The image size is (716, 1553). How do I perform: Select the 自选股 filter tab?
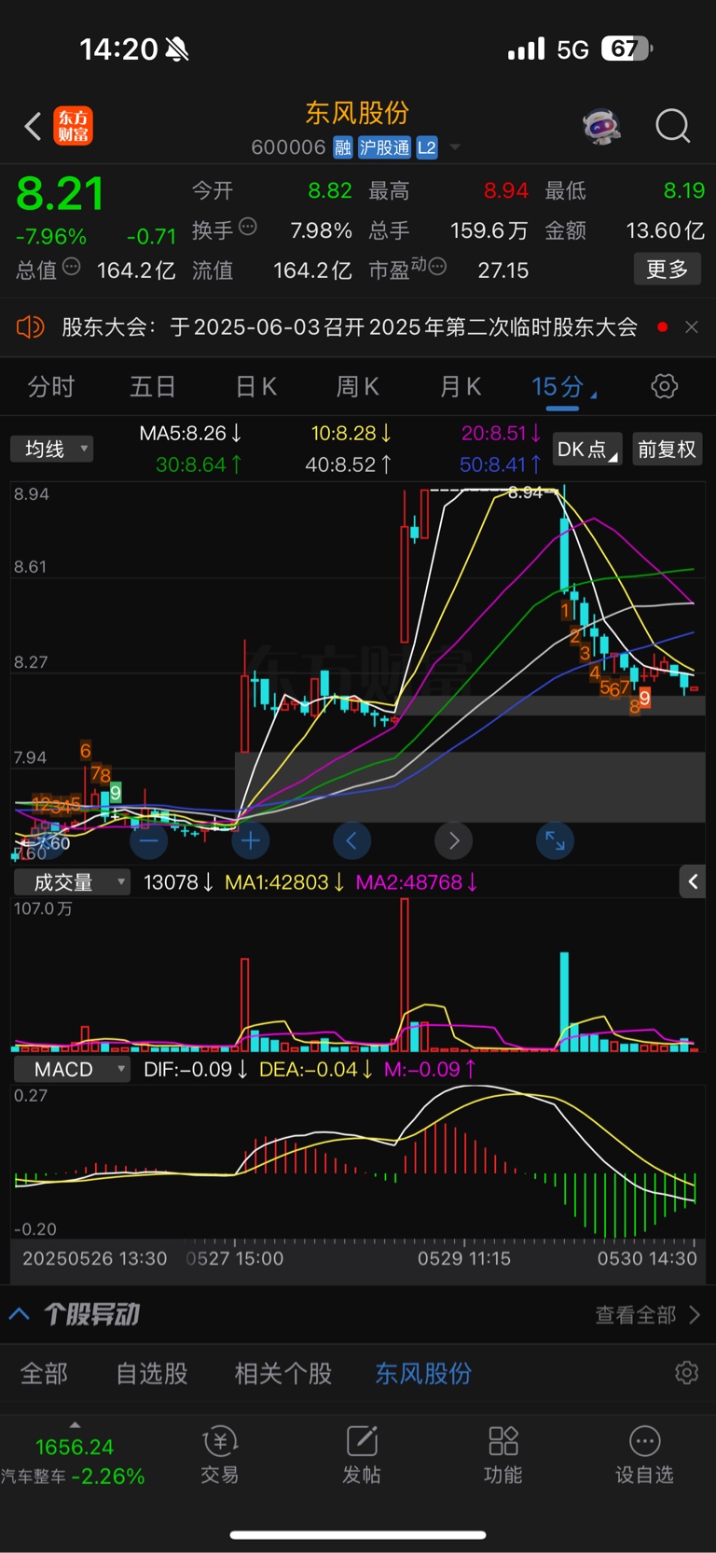[152, 1374]
